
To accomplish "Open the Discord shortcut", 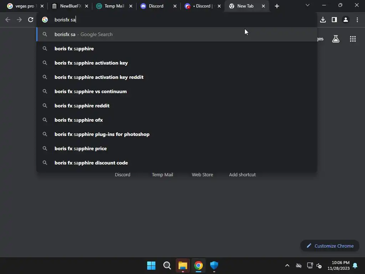I will (123, 174).
